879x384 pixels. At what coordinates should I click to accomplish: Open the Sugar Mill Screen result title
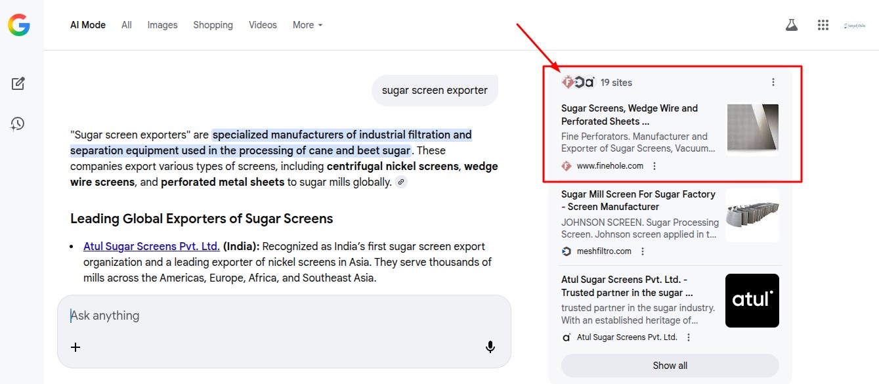click(x=638, y=200)
